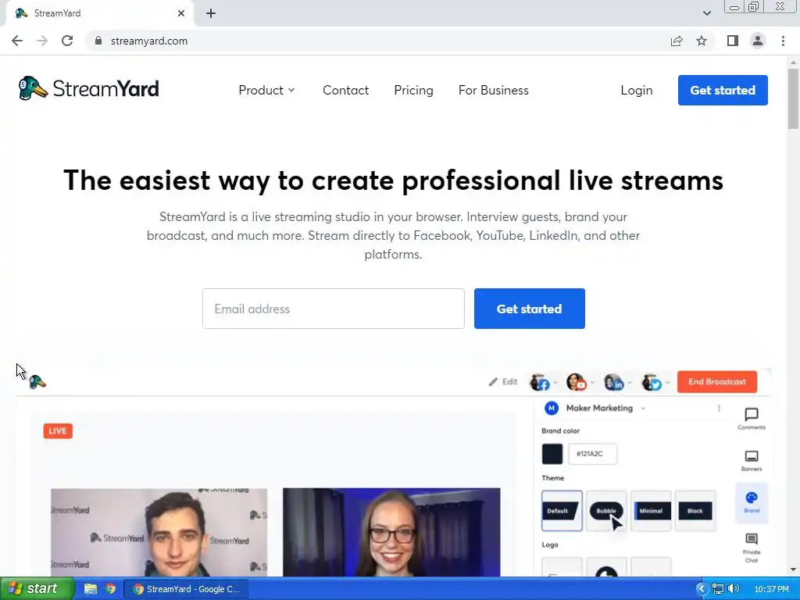Click scrollbar down arrow

[793, 570]
